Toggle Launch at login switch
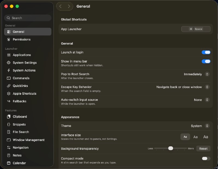This screenshot has width=218, height=169. (206, 52)
